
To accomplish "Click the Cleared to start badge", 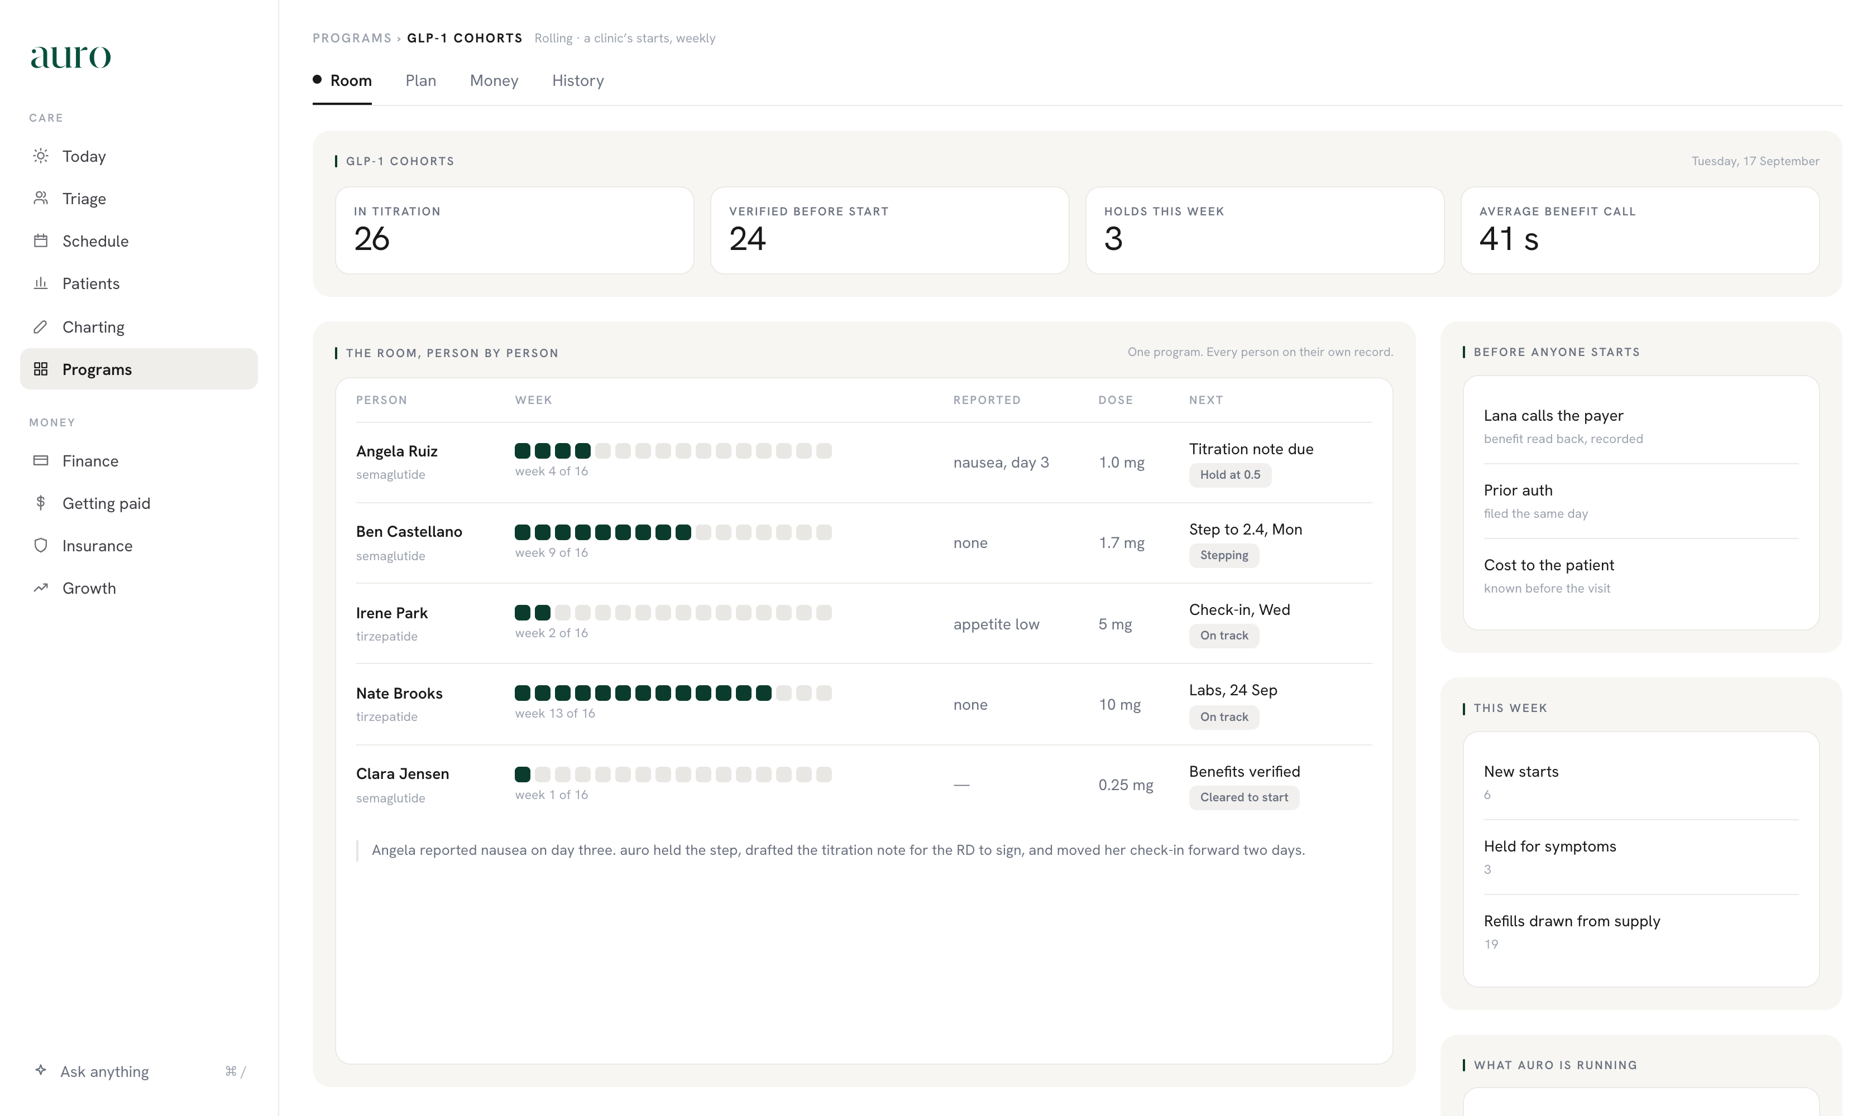I will coord(1243,797).
